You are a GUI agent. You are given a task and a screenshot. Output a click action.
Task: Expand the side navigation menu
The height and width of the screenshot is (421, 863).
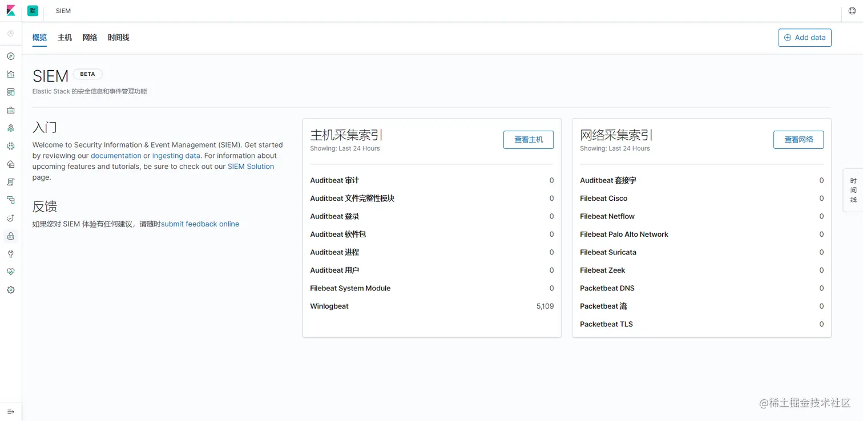pyautogui.click(x=10, y=411)
